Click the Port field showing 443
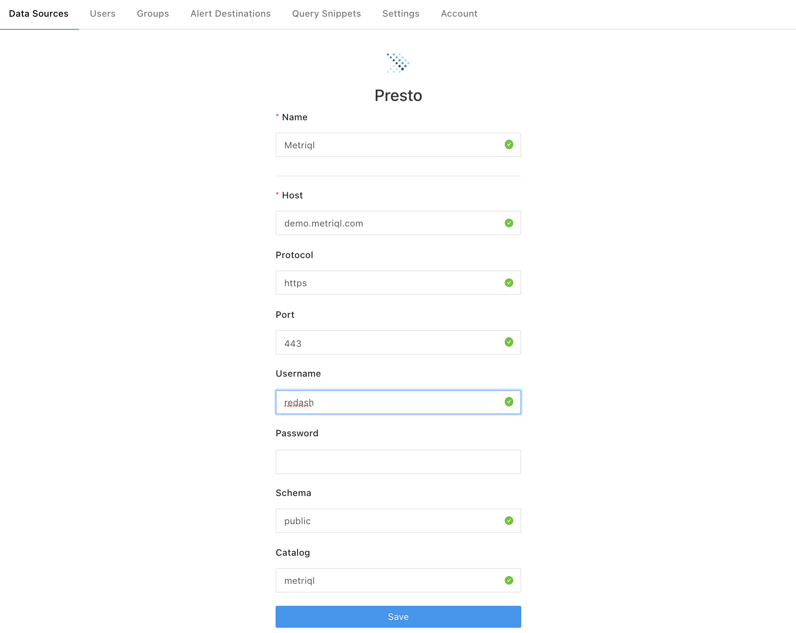The width and height of the screenshot is (796, 633). (x=398, y=342)
